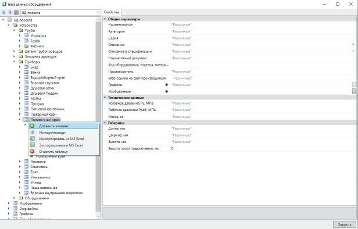
Task: Click the Раковина table icon
Action: pos(26,162)
